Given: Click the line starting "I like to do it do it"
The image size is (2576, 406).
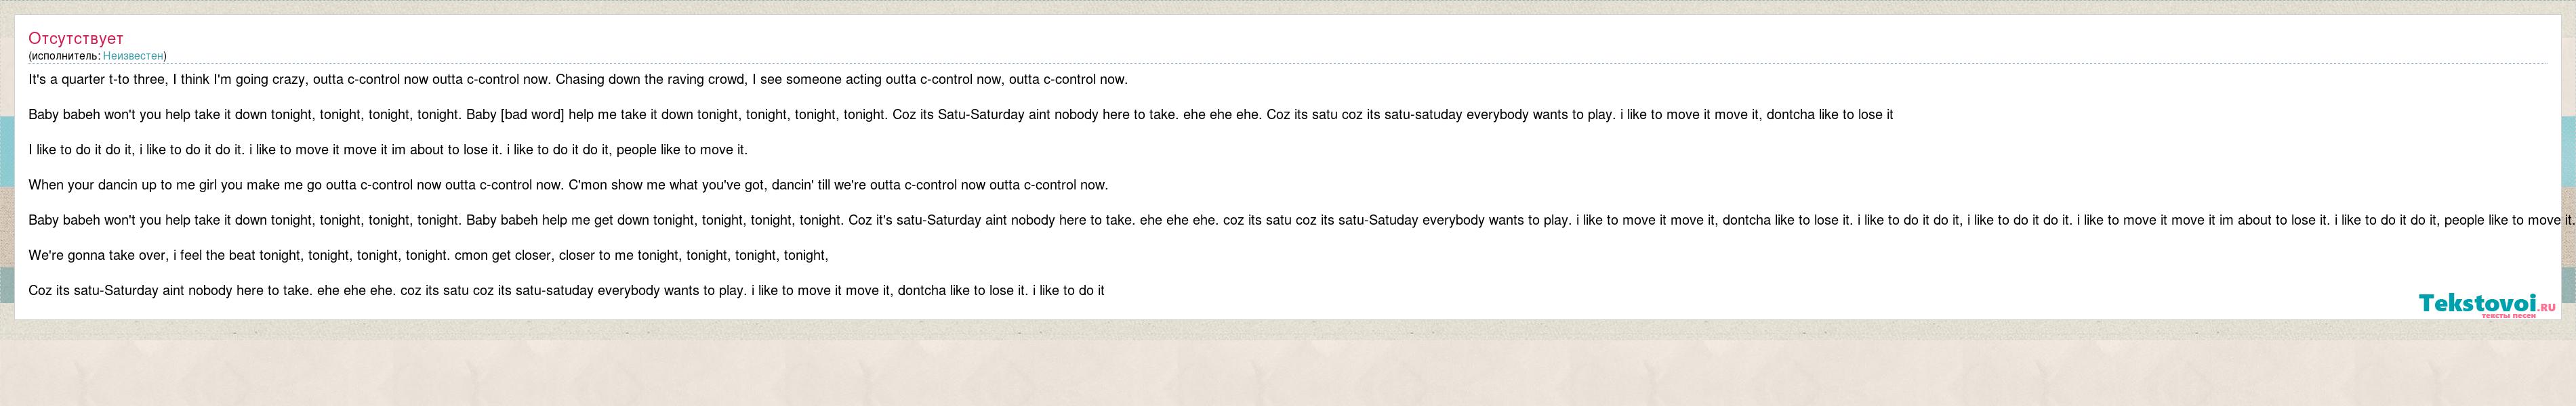Looking at the screenshot, I should [388, 150].
